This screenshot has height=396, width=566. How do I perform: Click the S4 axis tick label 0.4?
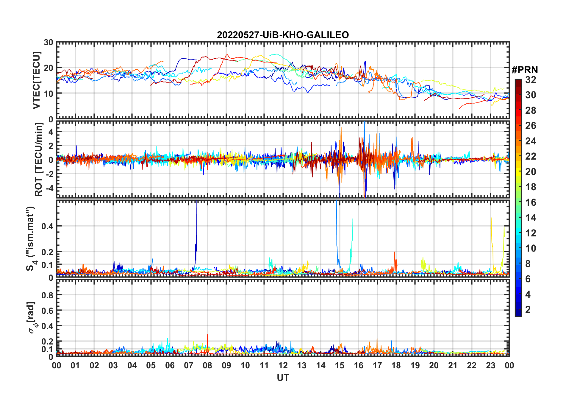pos(47,226)
